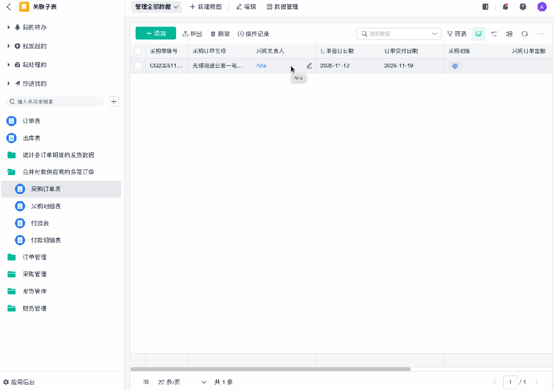554x390 pixels.
Task: Click the CG202511 order number cell
Action: 167,66
